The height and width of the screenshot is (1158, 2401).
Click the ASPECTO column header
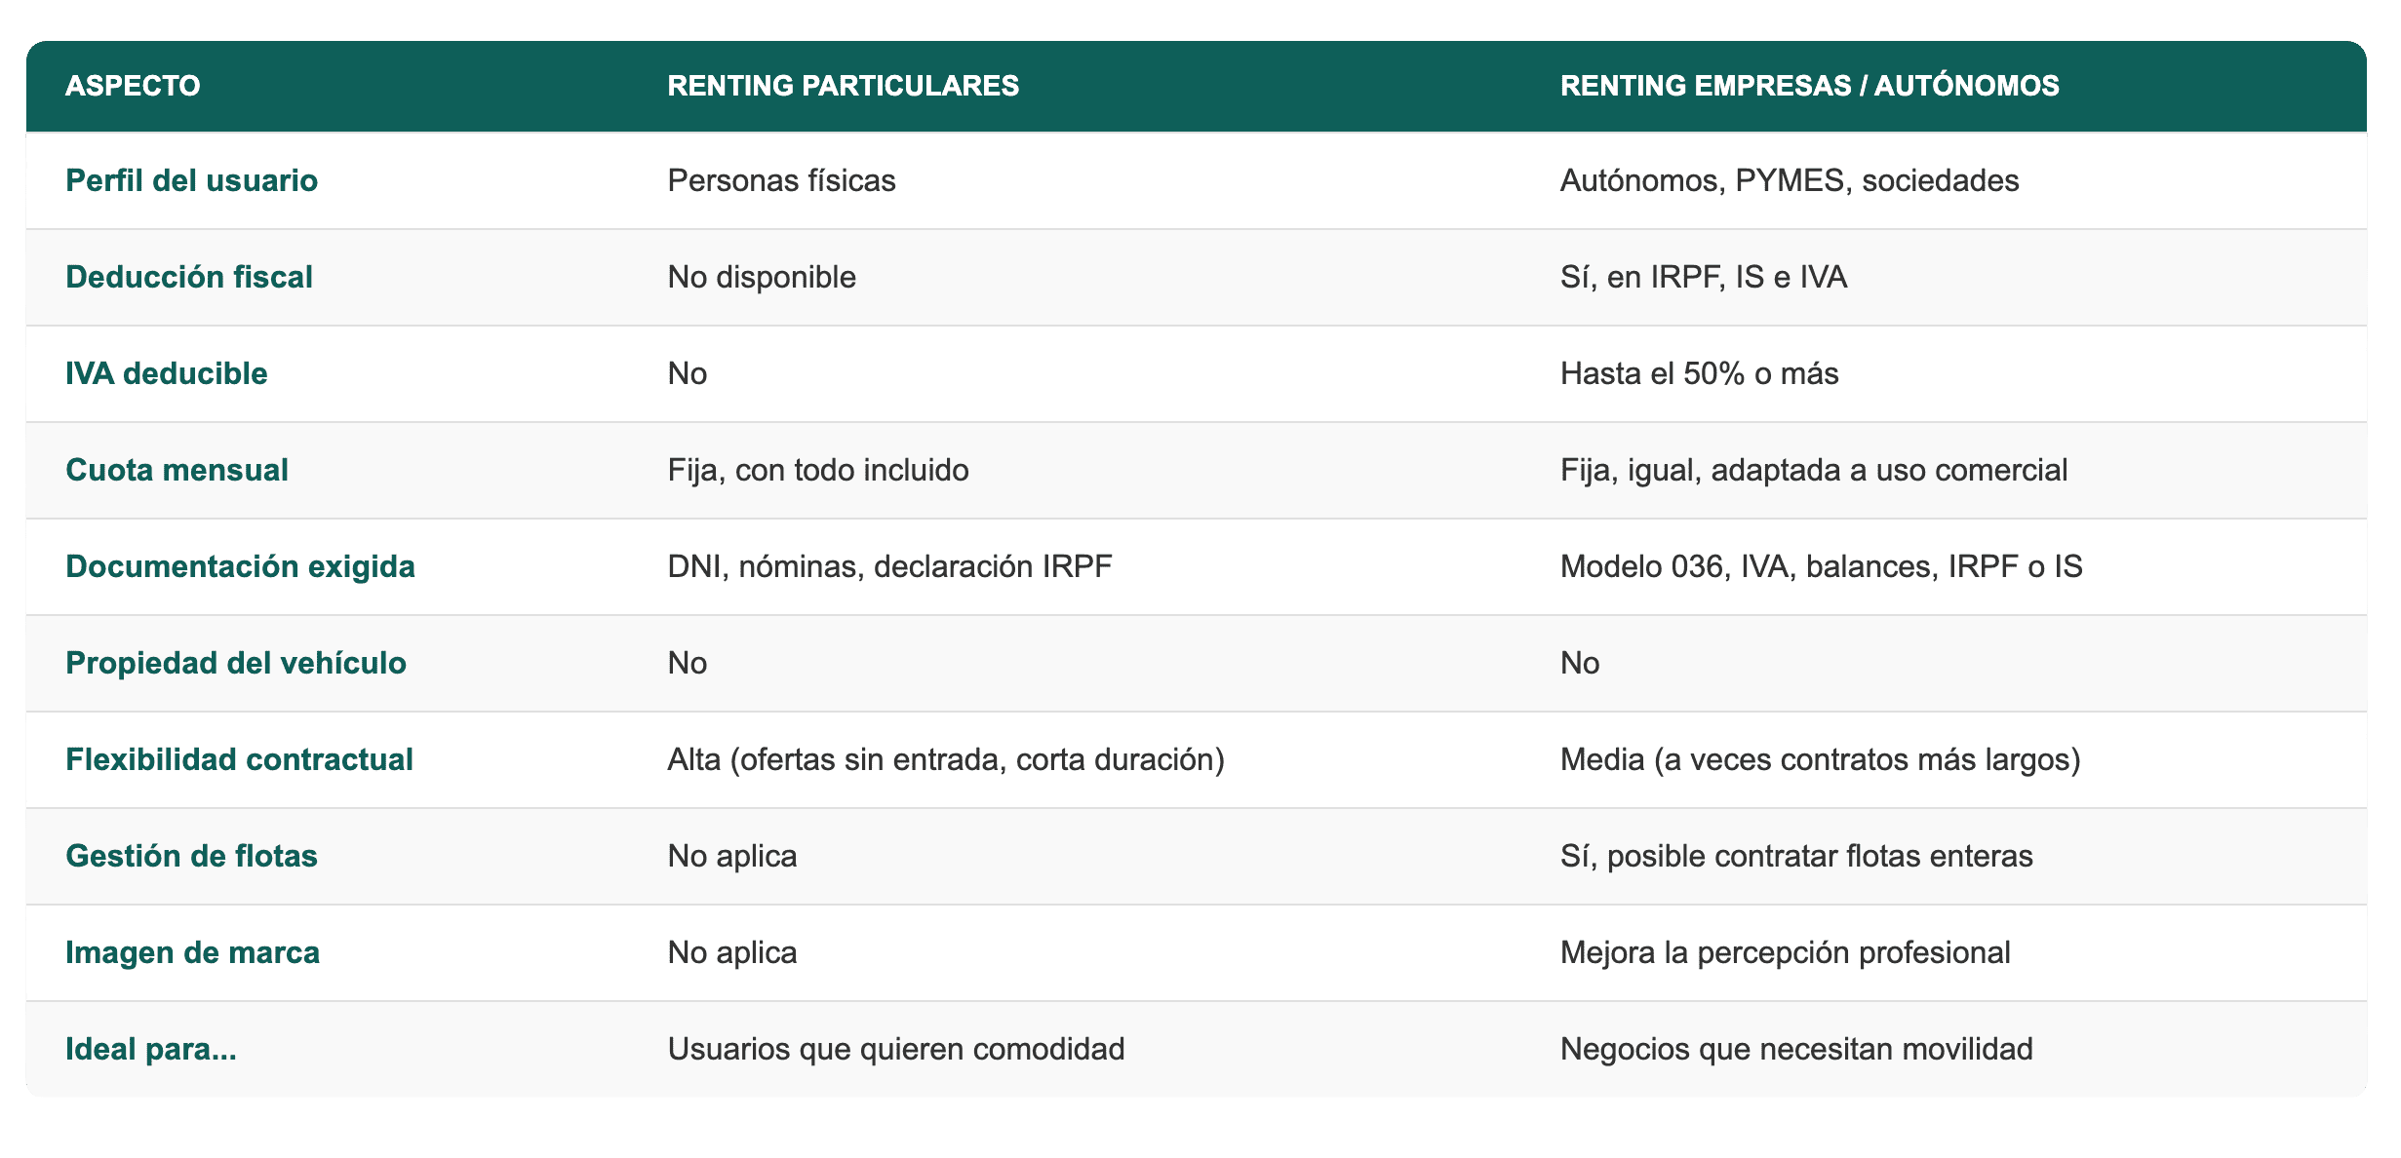pyautogui.click(x=133, y=86)
